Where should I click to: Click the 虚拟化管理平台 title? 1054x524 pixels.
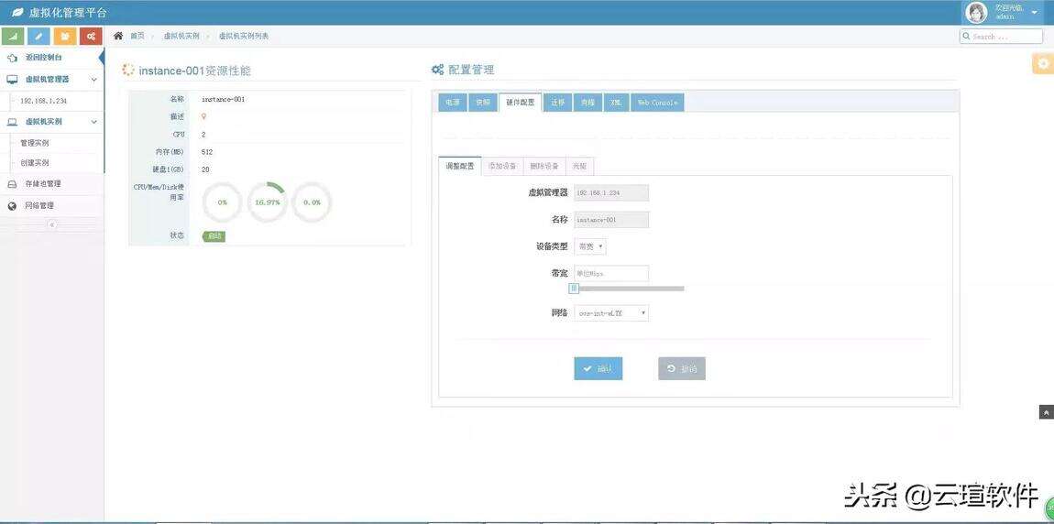tap(68, 13)
